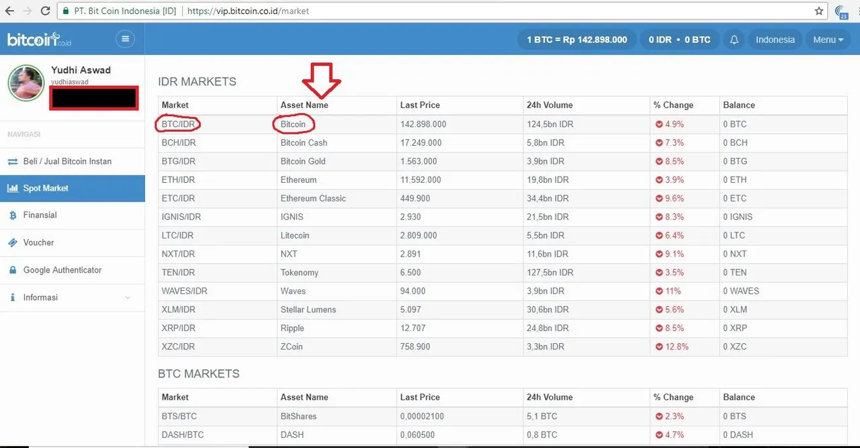Open the Menu dropdown in header
This screenshot has height=448, width=860.
[828, 40]
